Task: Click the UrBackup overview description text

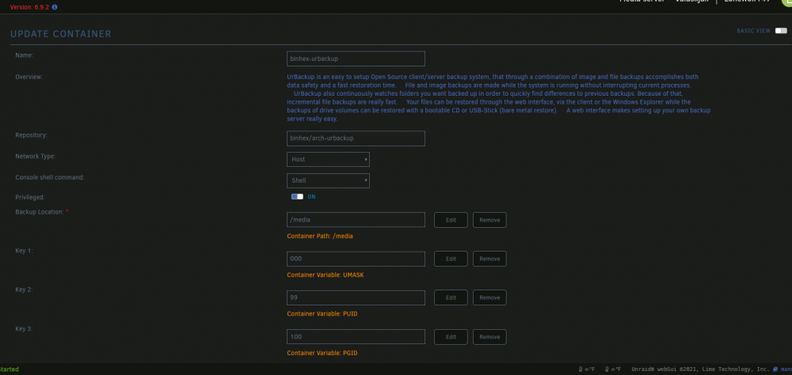Action: point(498,98)
